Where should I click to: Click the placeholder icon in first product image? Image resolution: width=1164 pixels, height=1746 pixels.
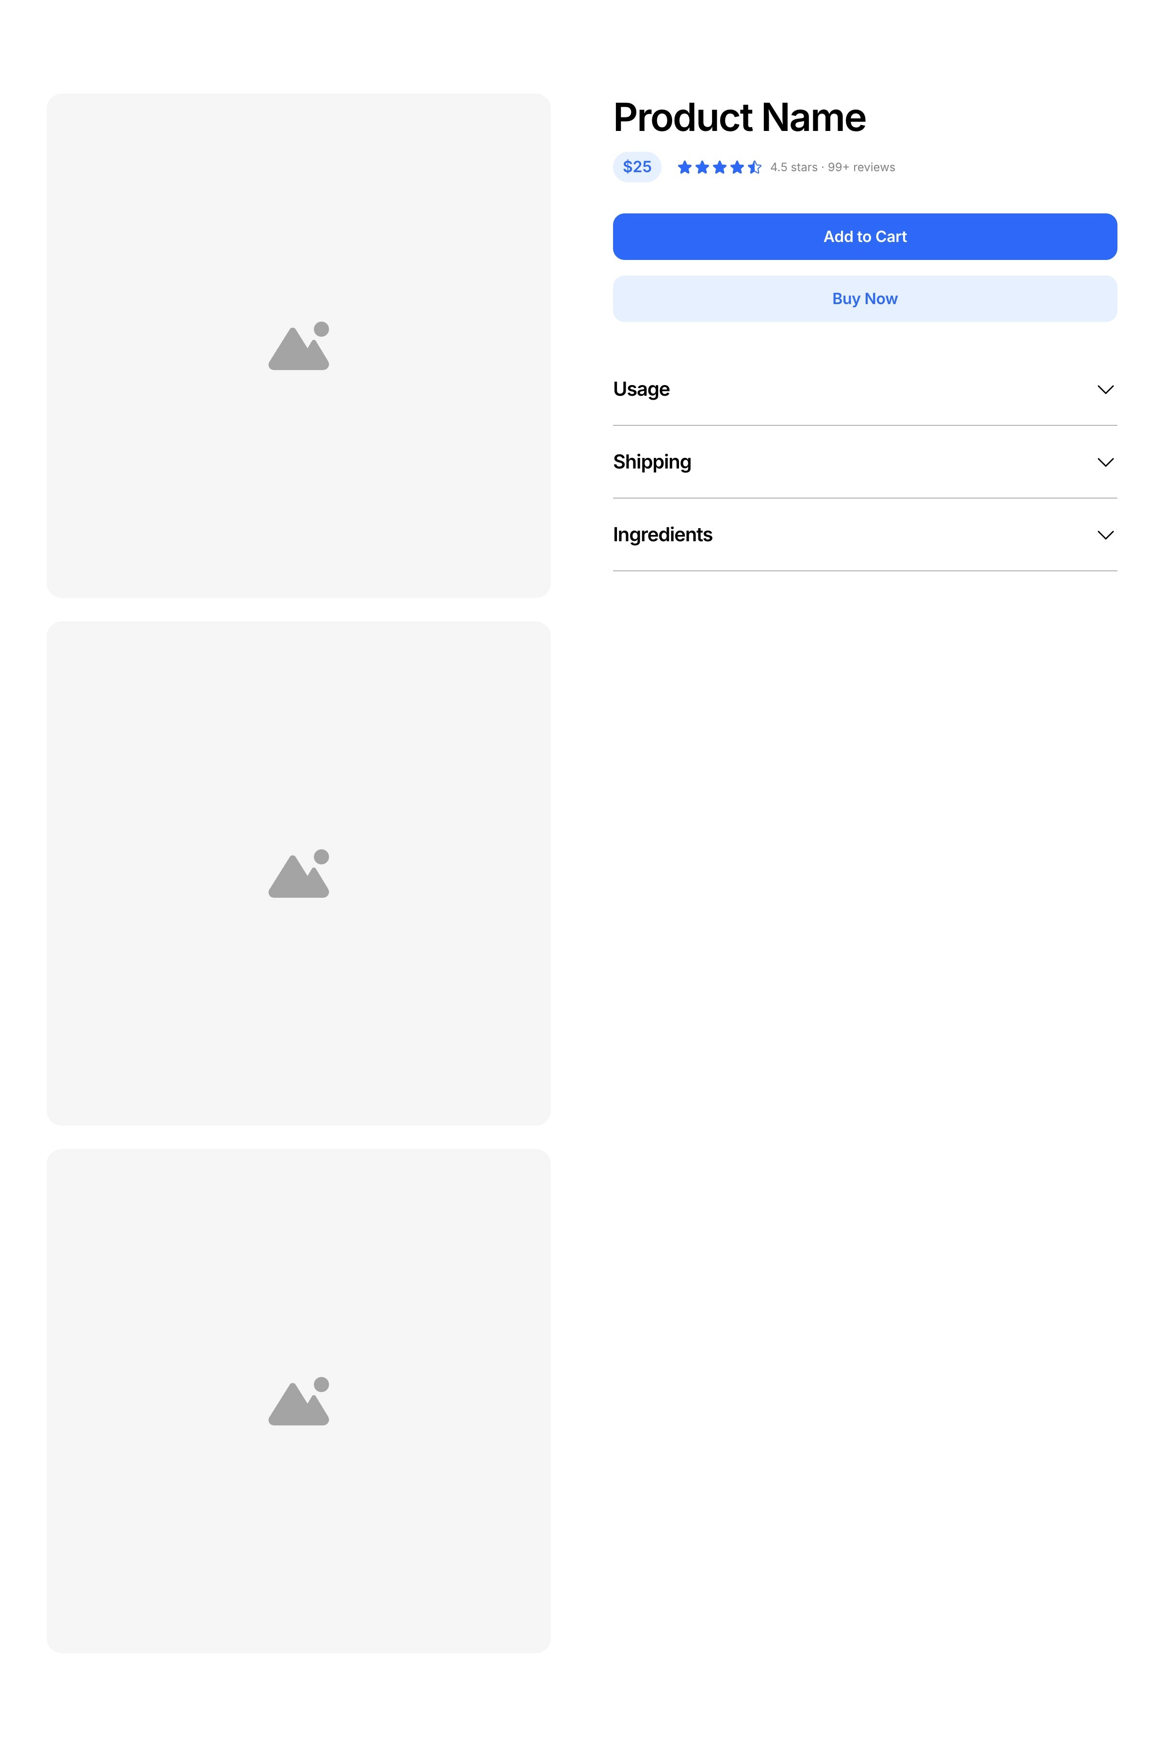coord(298,346)
